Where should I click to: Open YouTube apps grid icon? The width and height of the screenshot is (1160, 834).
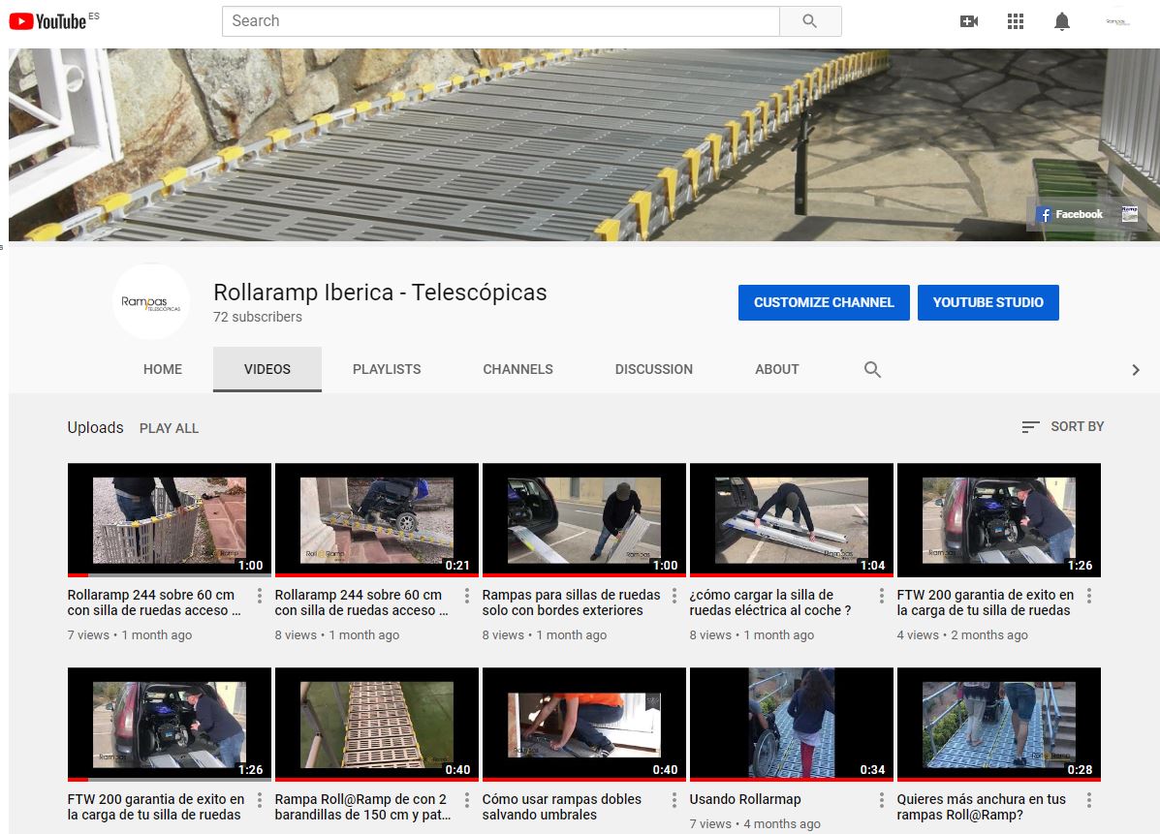pos(1016,21)
